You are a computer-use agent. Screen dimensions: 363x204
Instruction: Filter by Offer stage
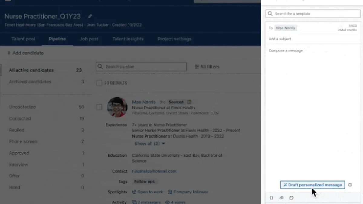pos(46,176)
